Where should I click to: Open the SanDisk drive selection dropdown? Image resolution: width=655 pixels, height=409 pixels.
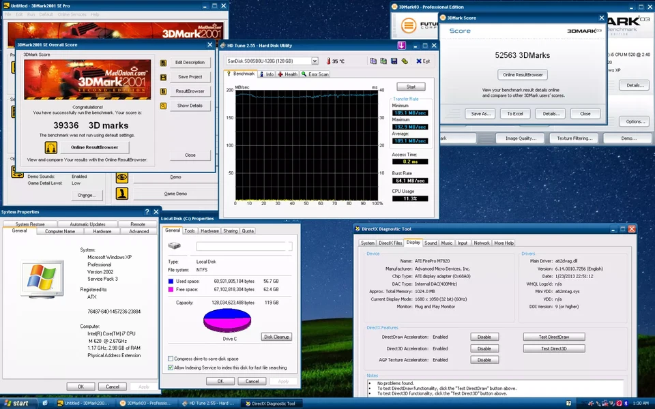[x=315, y=60]
